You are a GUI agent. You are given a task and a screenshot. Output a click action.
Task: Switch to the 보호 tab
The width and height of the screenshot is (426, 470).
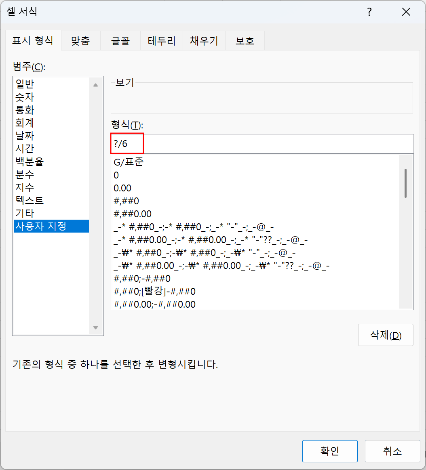244,40
